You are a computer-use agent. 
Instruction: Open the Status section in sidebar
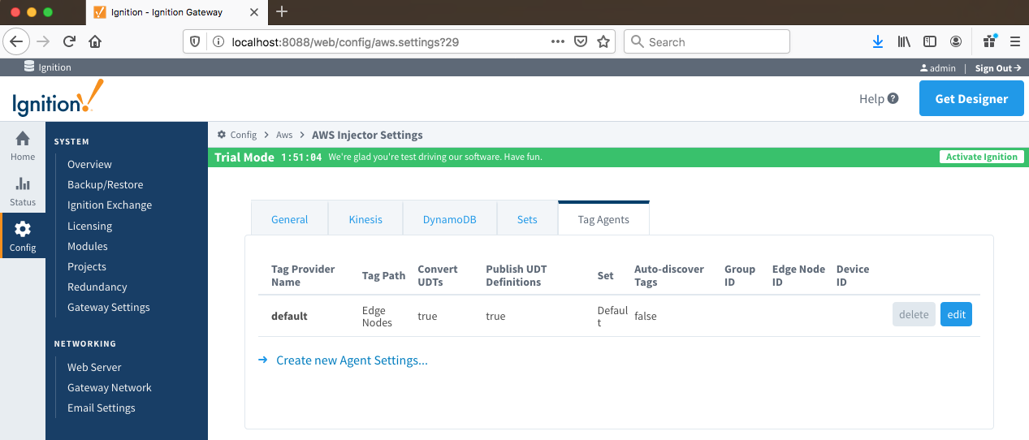coord(23,192)
